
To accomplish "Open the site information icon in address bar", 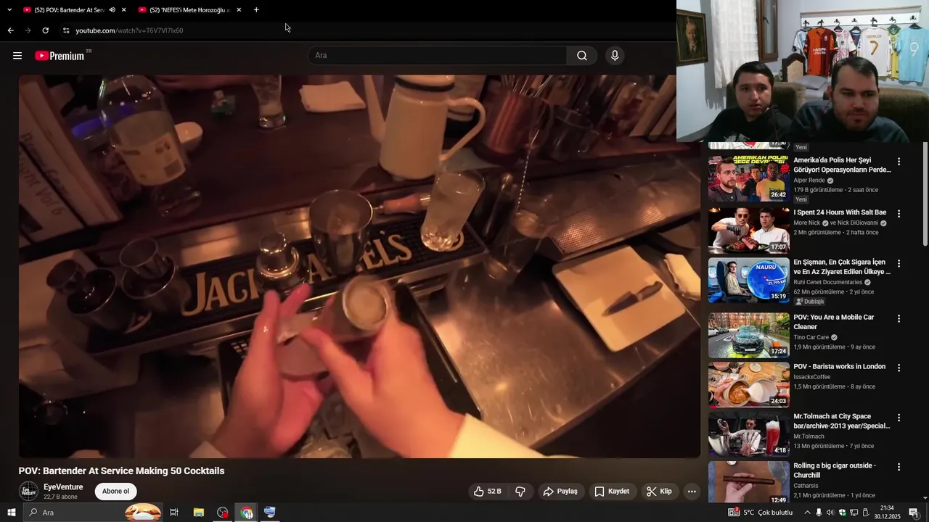I will 65,30.
